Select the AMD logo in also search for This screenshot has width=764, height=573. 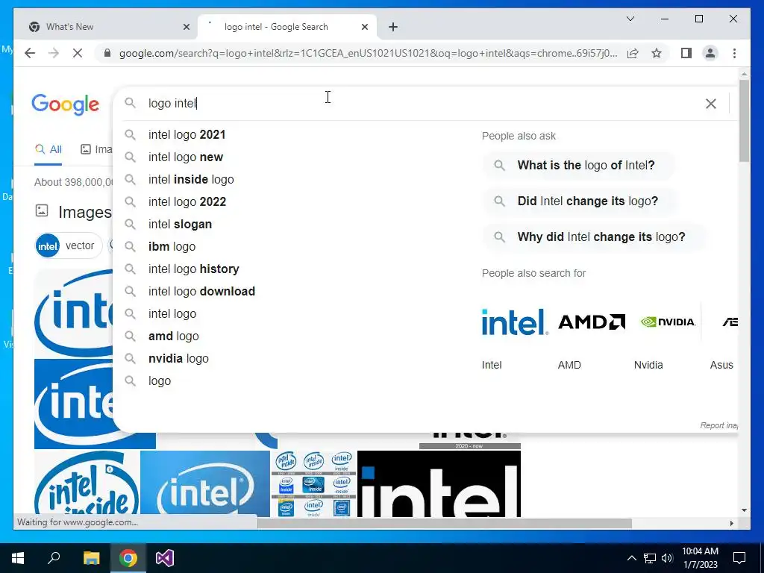coord(592,322)
